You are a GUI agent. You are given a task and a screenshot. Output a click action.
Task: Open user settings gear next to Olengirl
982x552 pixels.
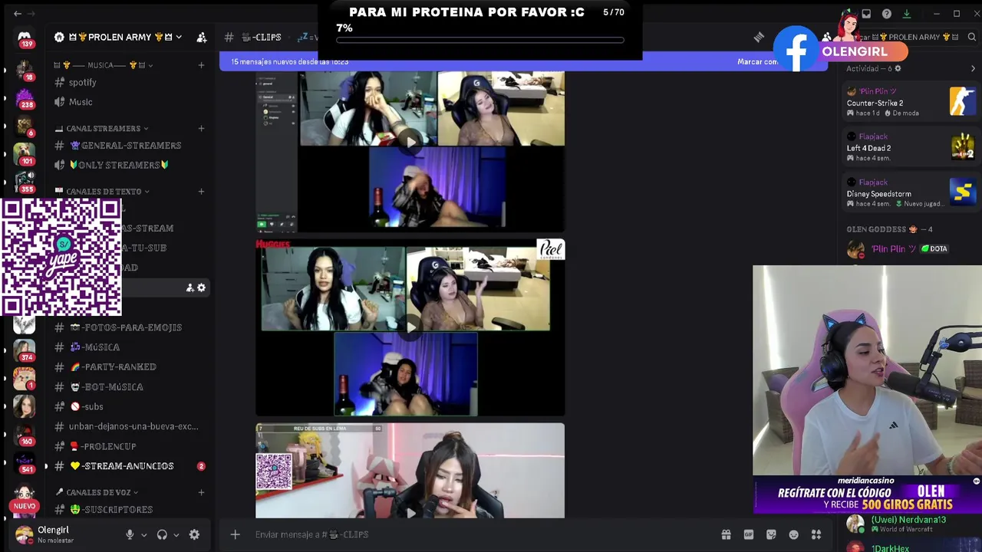(x=194, y=534)
